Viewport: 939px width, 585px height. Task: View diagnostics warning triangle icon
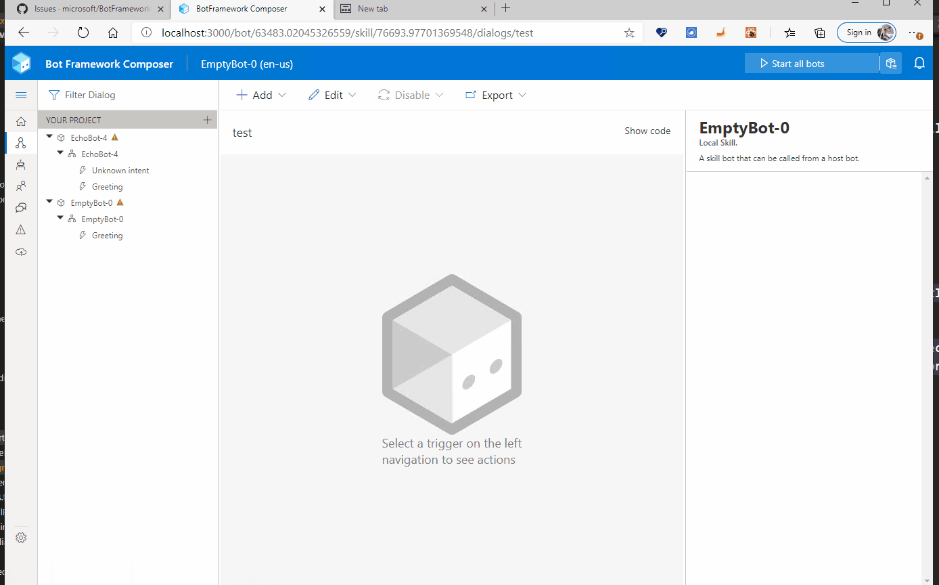[x=20, y=230]
